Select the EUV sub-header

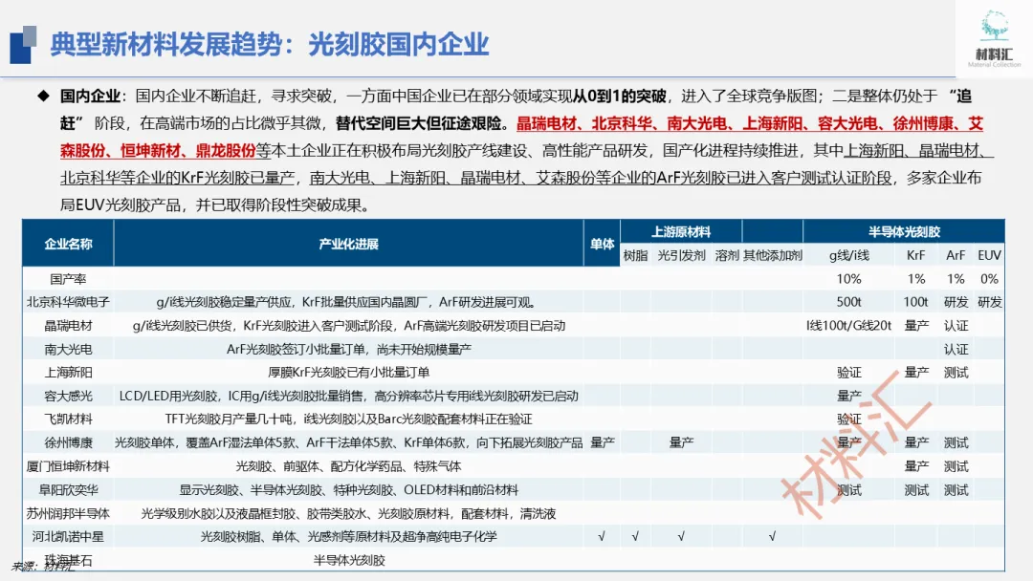click(x=989, y=255)
